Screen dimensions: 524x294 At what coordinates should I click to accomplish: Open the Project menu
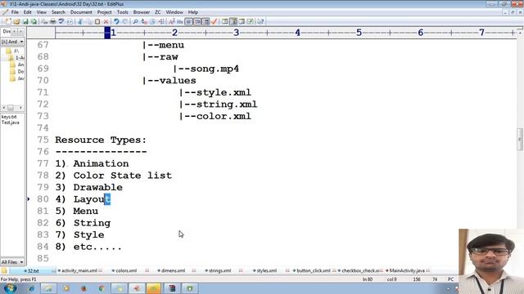click(104, 12)
